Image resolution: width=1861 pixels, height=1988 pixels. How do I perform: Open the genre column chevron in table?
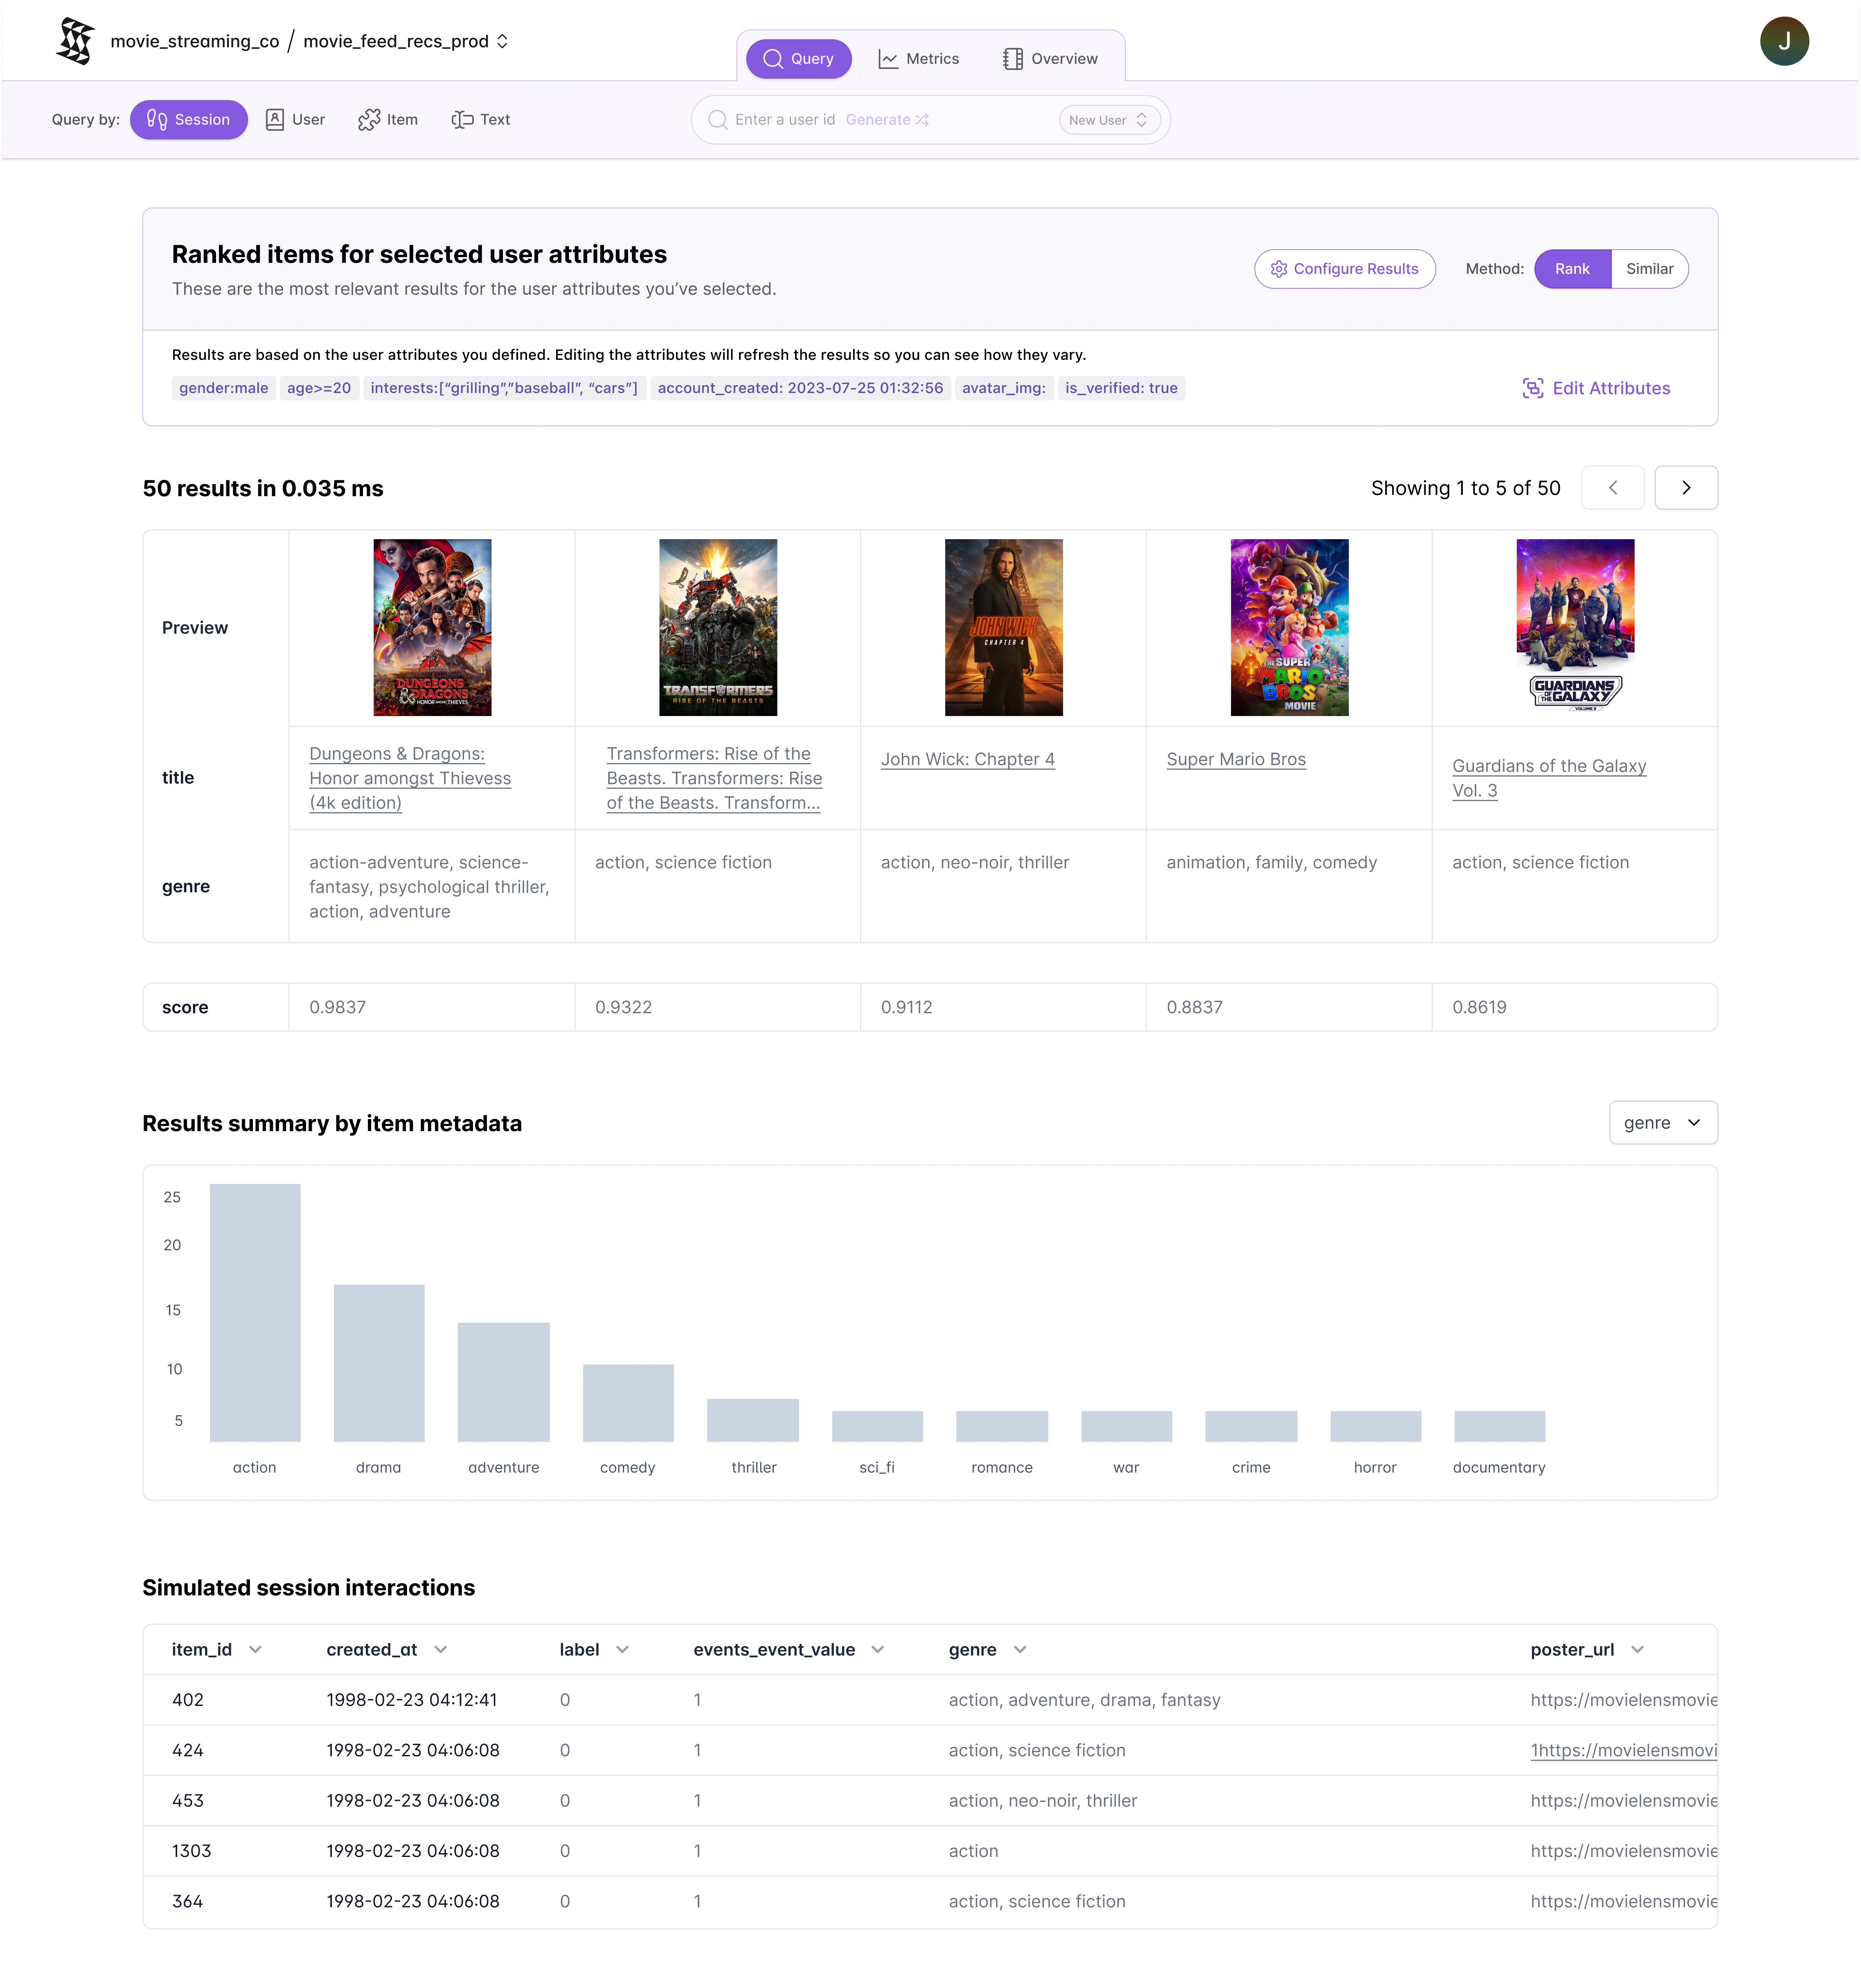[x=1019, y=1650]
